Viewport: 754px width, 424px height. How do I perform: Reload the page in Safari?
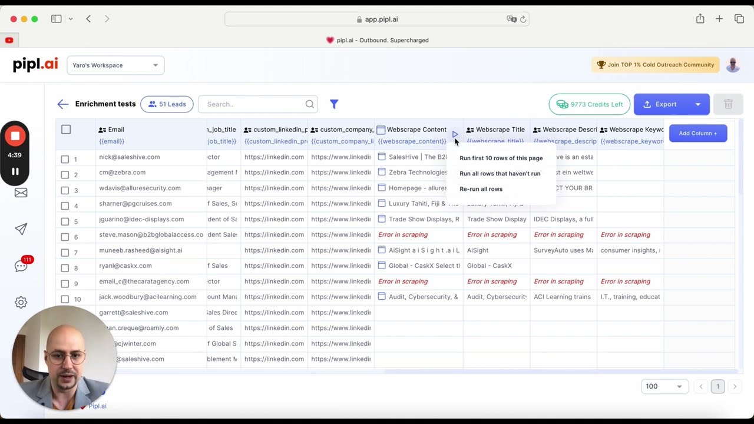[523, 19]
